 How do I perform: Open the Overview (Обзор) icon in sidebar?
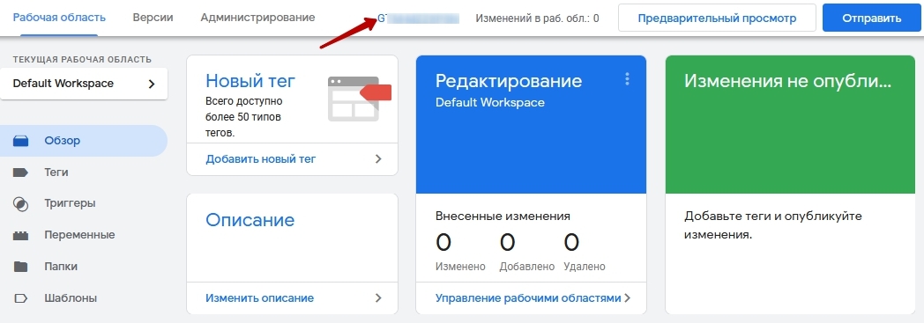pos(20,141)
